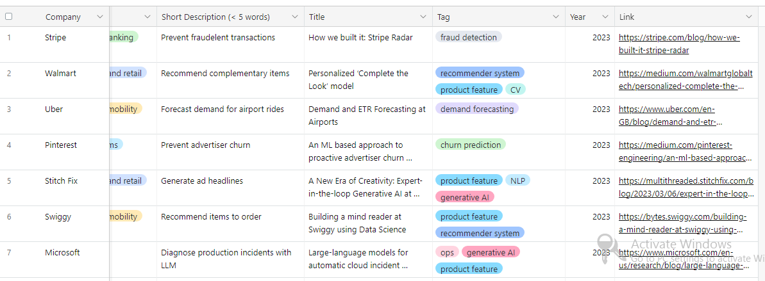Click the Link column header label
This screenshot has width=765, height=281.
click(626, 17)
